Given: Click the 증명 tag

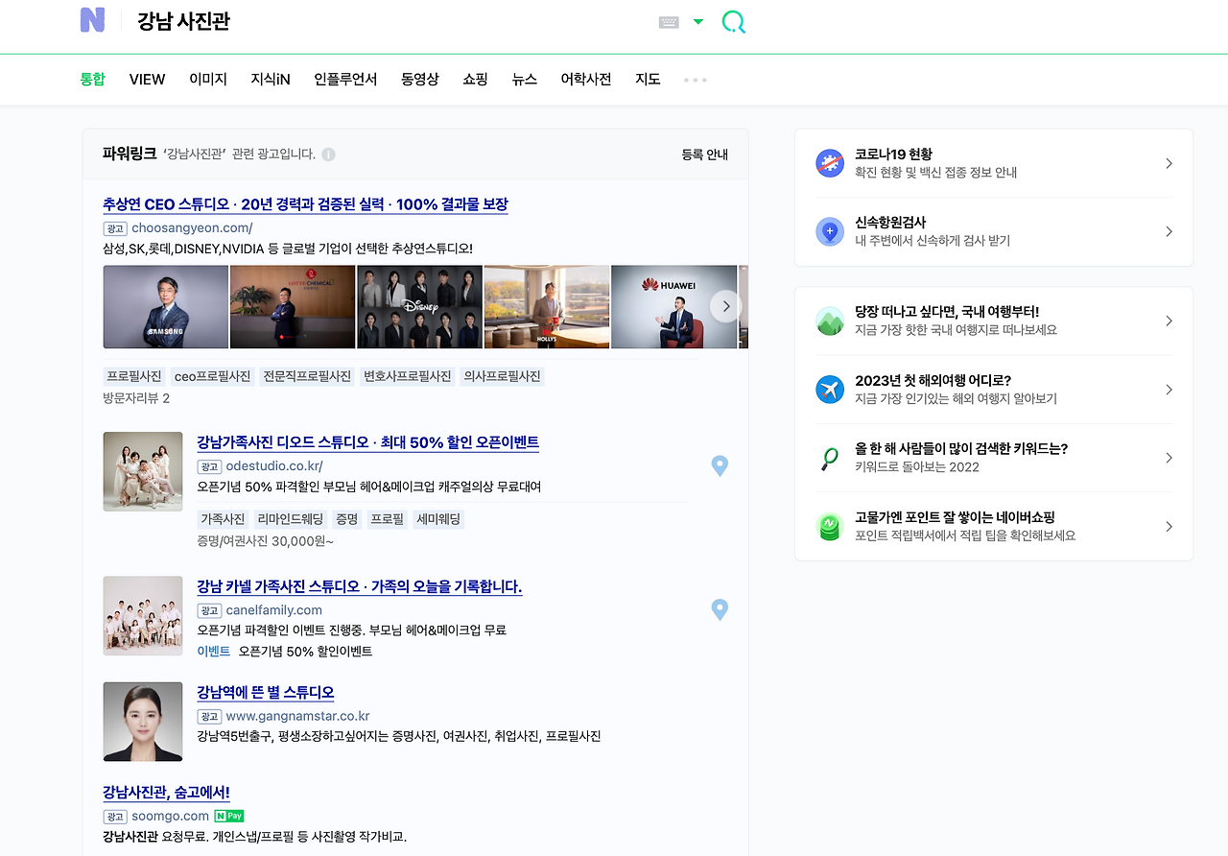Looking at the screenshot, I should coord(346,519).
